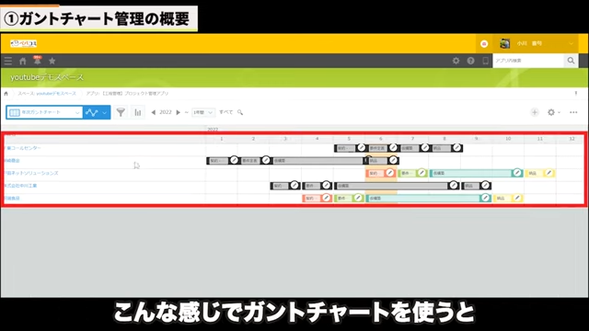This screenshot has height=331, width=589.
Task: Expand the chevron next to the graph icon
Action: click(x=104, y=112)
